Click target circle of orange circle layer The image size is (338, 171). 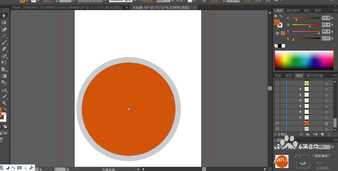point(327,123)
